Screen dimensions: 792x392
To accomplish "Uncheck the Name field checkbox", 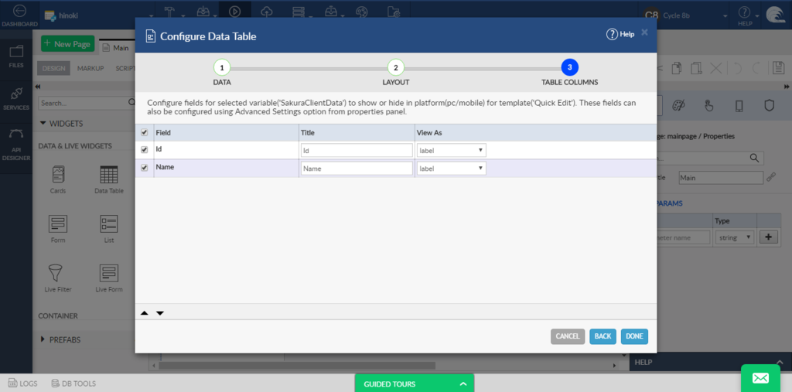I will pyautogui.click(x=145, y=168).
